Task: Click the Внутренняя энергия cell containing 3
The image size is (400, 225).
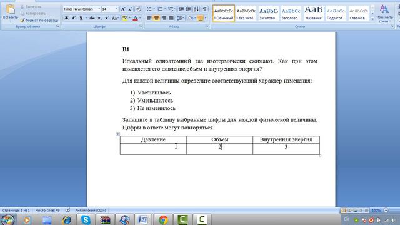Action: [286, 149]
